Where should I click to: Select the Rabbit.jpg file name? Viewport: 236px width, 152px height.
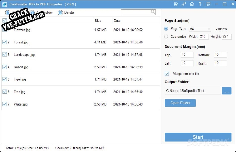click(x=21, y=67)
